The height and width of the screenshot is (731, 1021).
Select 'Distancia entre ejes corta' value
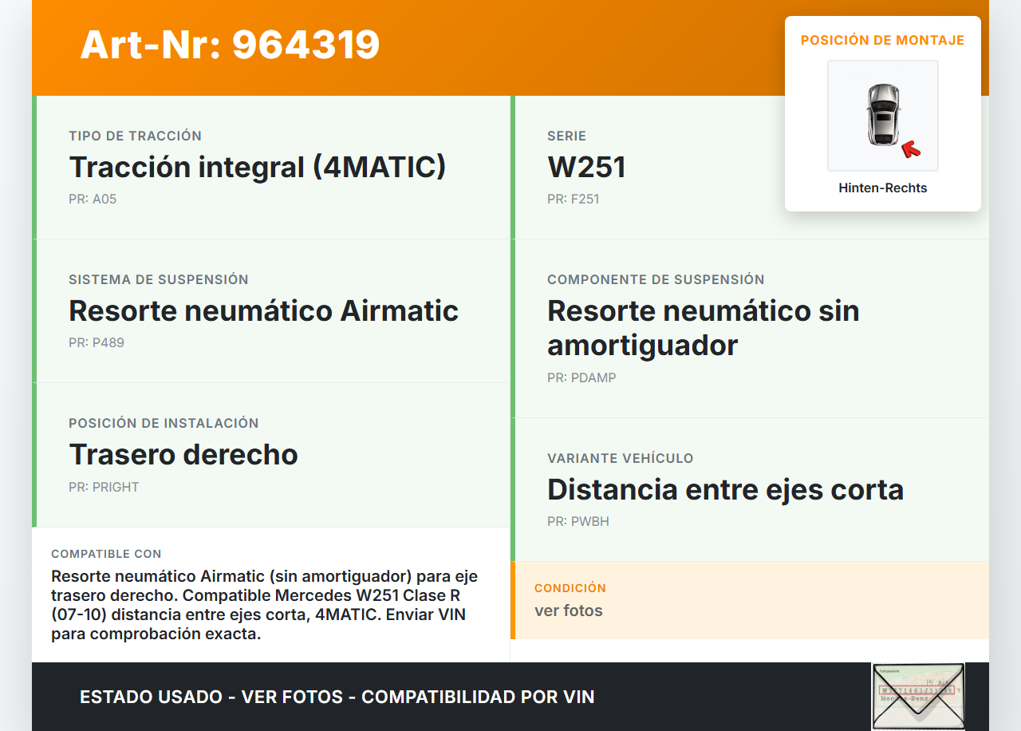[x=726, y=489]
